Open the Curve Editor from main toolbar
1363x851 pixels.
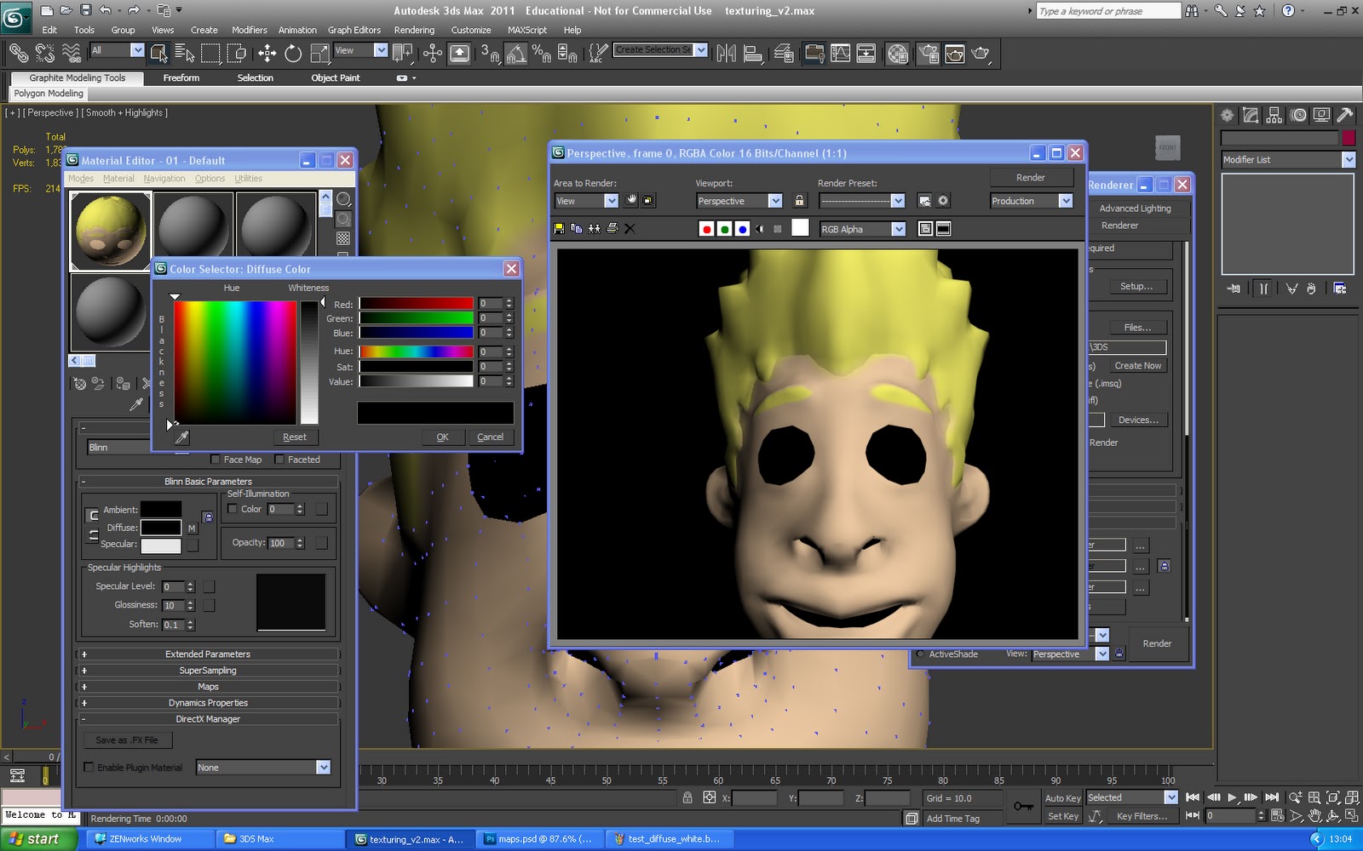coord(840,54)
